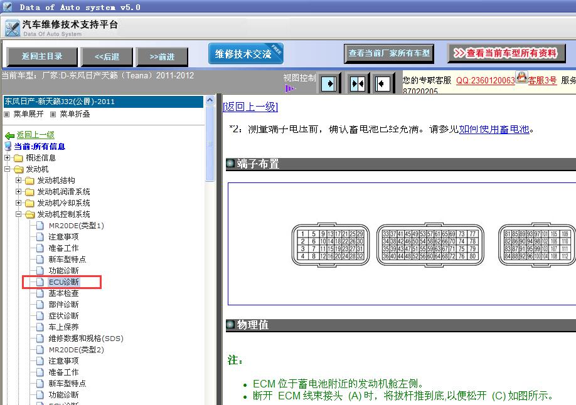
Task: Select the 维修数据和规格(SDS) tree item
Action: click(86, 339)
